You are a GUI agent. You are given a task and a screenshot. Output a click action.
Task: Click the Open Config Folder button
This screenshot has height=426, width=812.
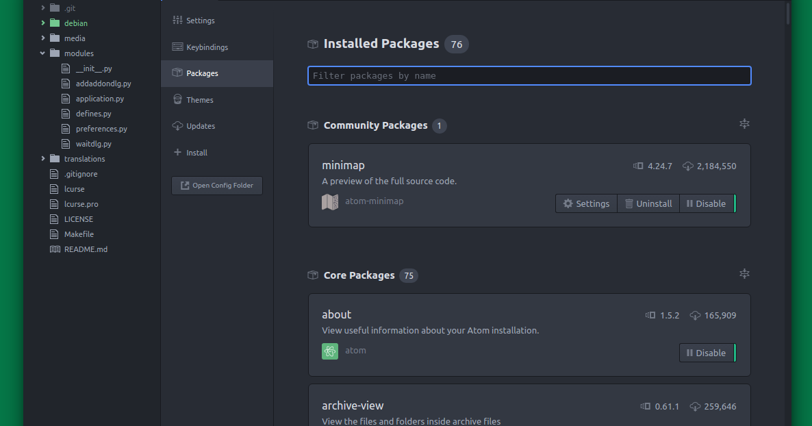217,186
